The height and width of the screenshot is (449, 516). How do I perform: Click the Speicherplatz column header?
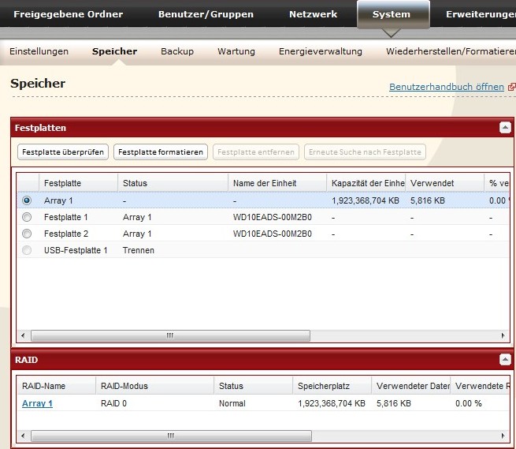coord(332,386)
